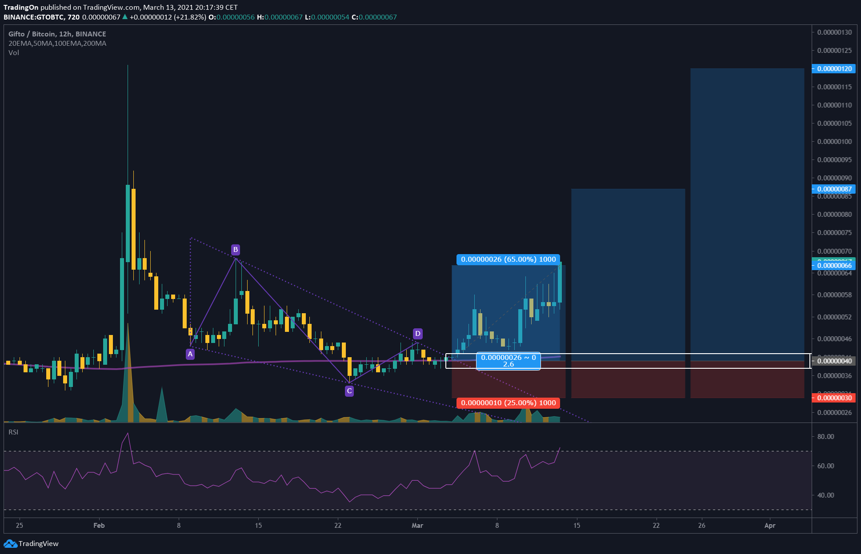Click the blue 0.00000087 target price label
The image size is (861, 554).
pos(834,189)
